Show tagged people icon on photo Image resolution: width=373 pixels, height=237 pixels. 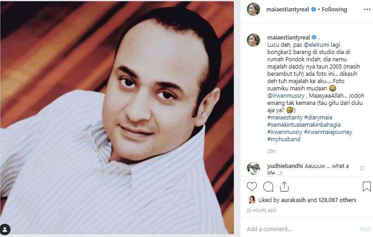pyautogui.click(x=5, y=229)
